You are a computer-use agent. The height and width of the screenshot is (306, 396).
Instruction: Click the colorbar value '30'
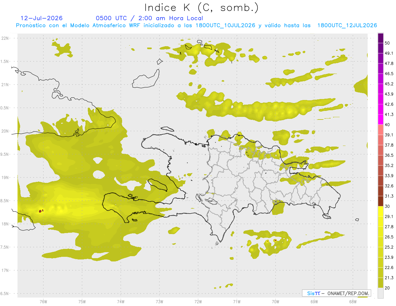click(x=388, y=206)
